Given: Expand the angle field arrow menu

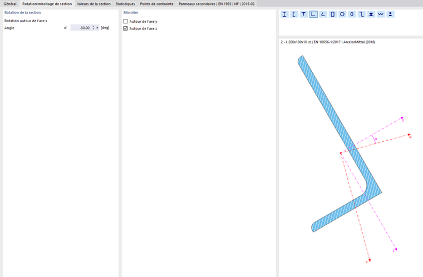Looking at the screenshot, I should pyautogui.click(x=97, y=28).
